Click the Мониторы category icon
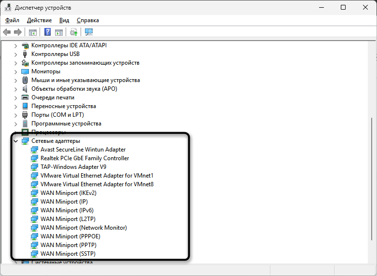377x276 pixels. point(25,71)
